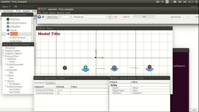Select Proto in Object Selector
The height and width of the screenshot is (112, 199).
click(x=12, y=62)
